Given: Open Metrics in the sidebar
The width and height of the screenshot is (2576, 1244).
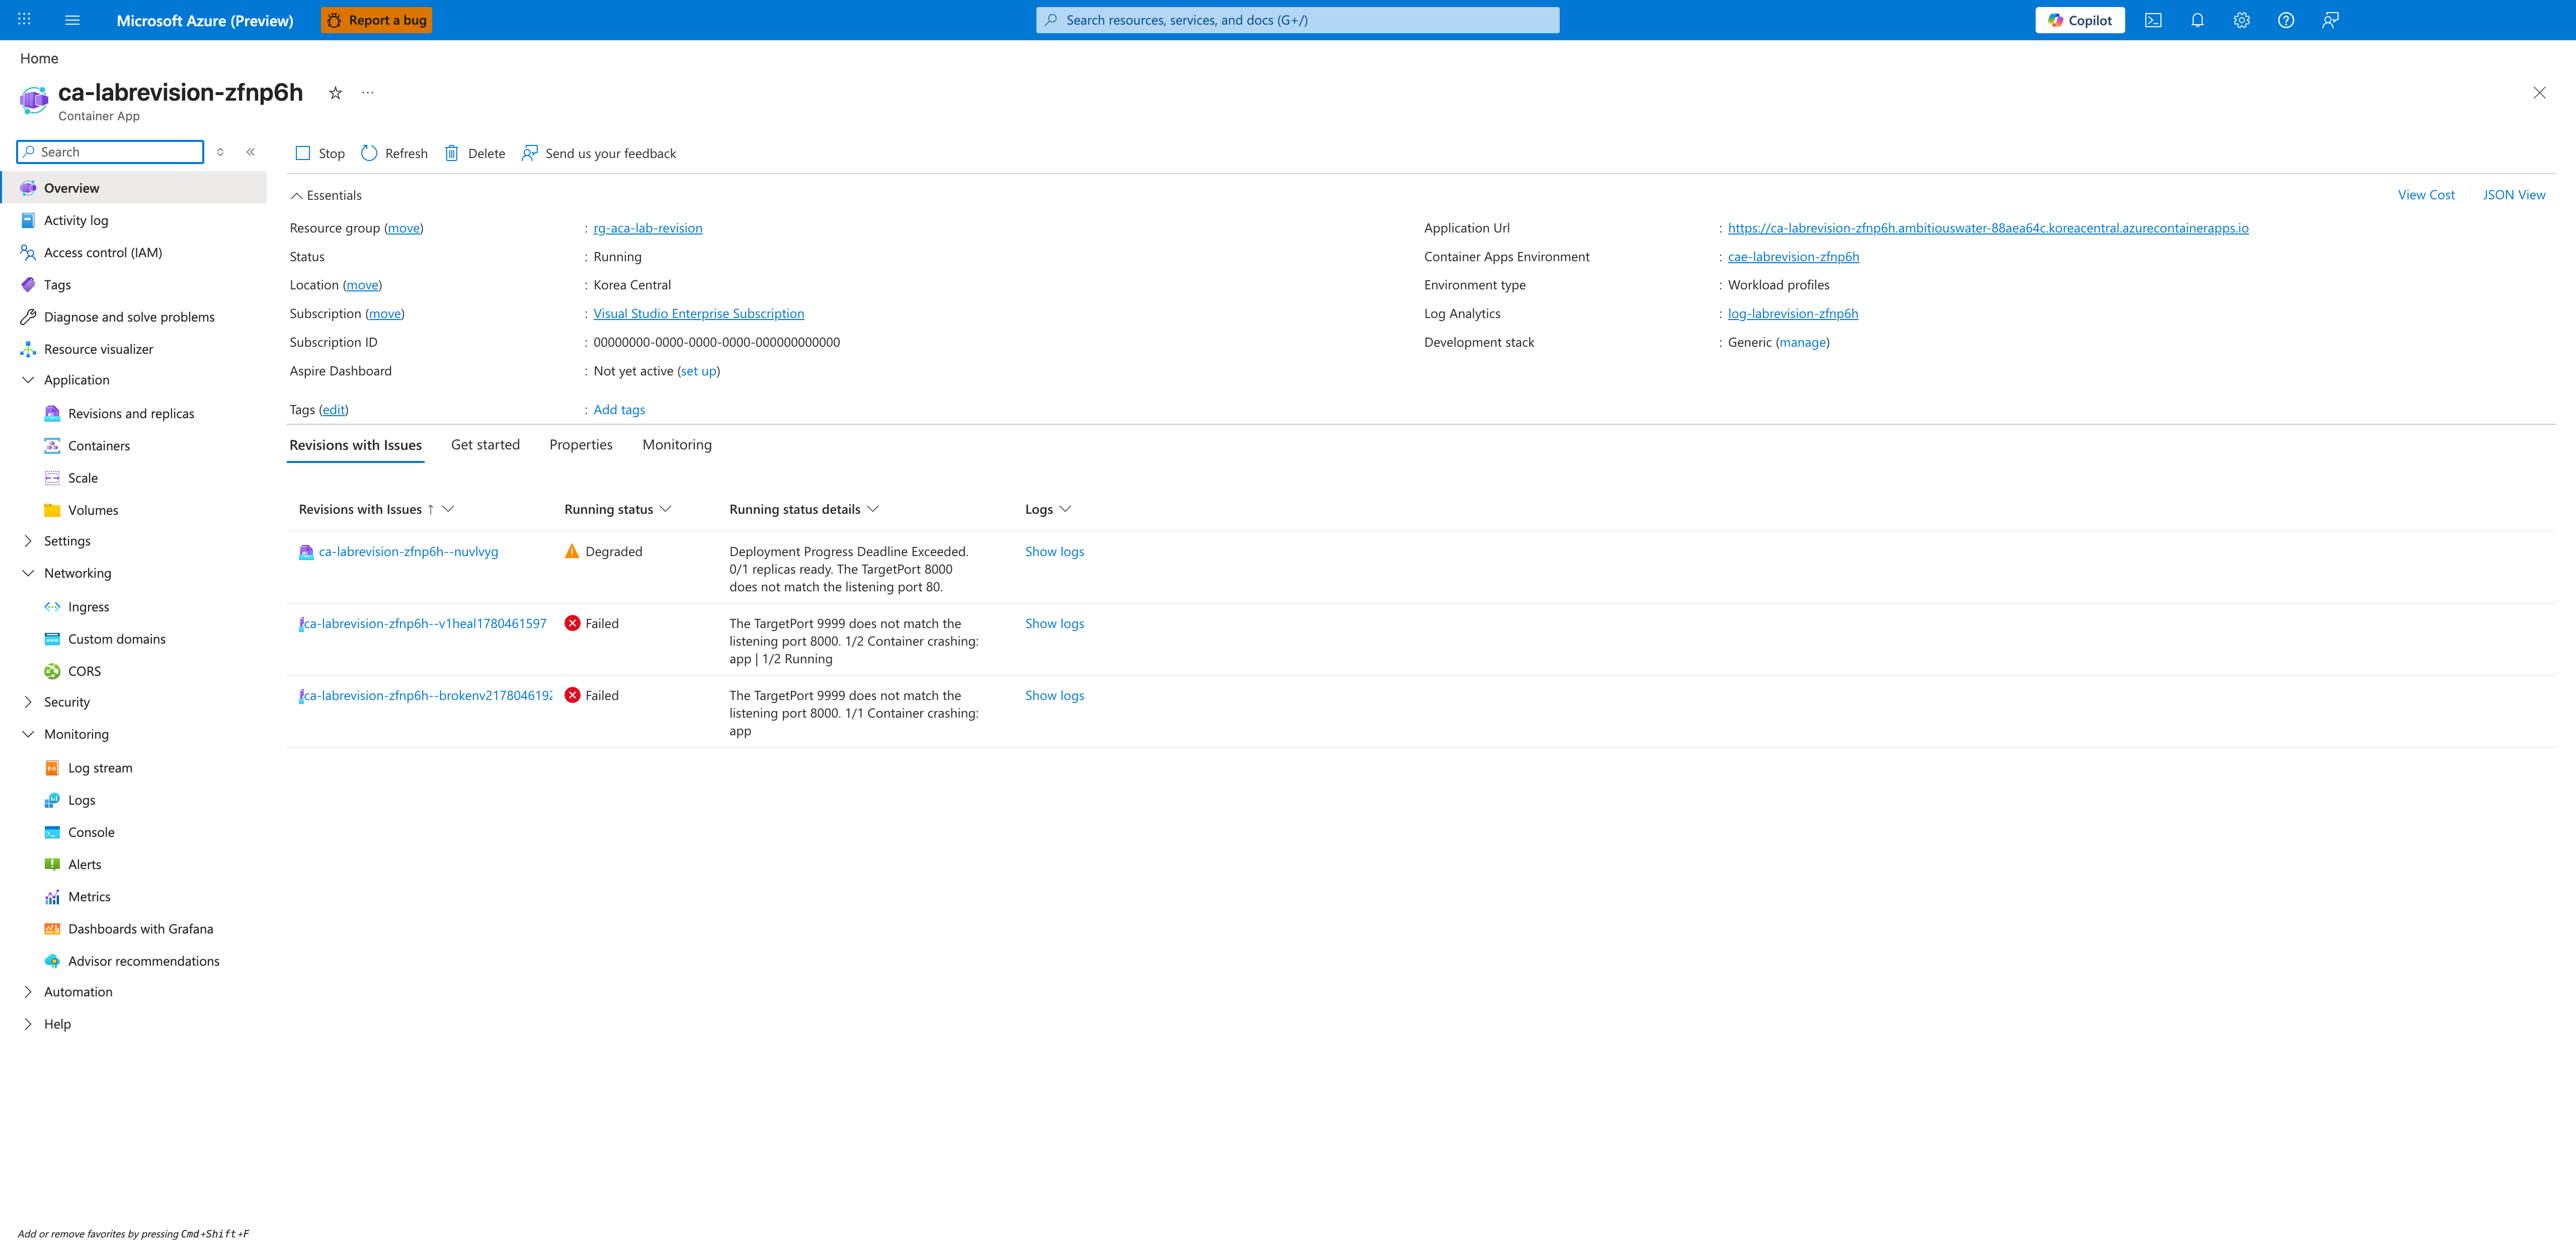Looking at the screenshot, I should tap(89, 897).
